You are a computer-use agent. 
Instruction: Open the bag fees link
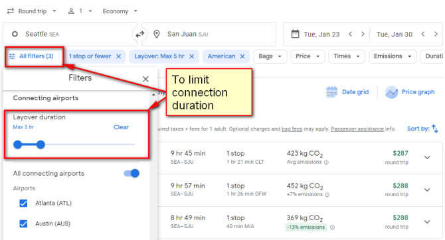(292, 129)
